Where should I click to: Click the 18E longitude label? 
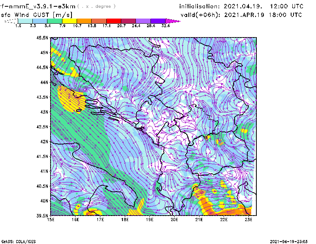pos(125,220)
